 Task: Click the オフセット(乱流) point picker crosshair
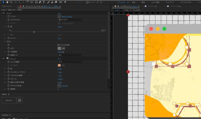pyautogui.click(x=59, y=86)
